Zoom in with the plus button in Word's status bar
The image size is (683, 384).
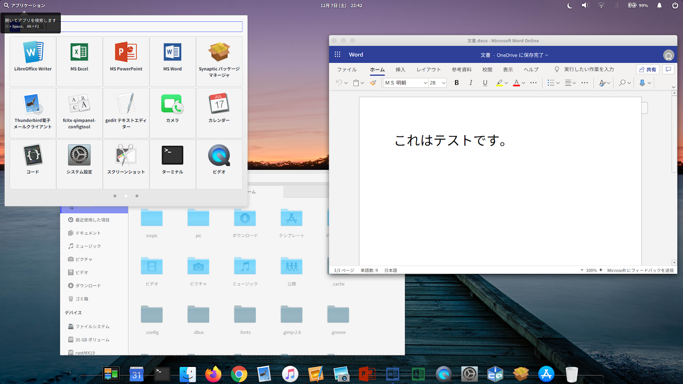[x=601, y=270]
